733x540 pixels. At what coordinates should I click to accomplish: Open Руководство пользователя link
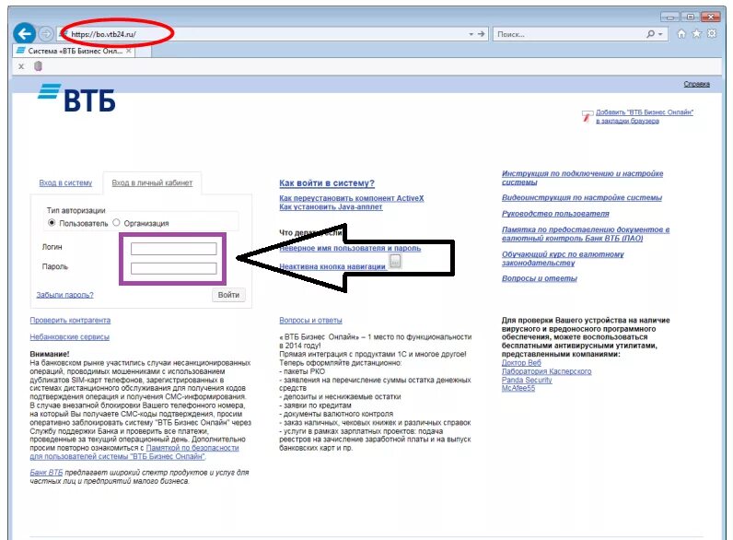tap(555, 214)
